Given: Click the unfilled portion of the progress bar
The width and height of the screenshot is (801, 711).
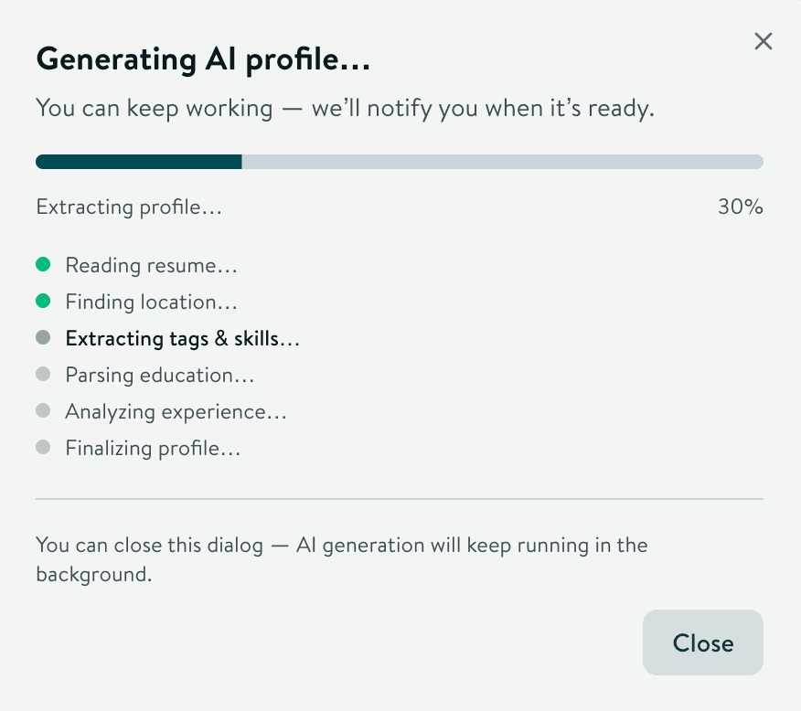Looking at the screenshot, I should [x=503, y=161].
